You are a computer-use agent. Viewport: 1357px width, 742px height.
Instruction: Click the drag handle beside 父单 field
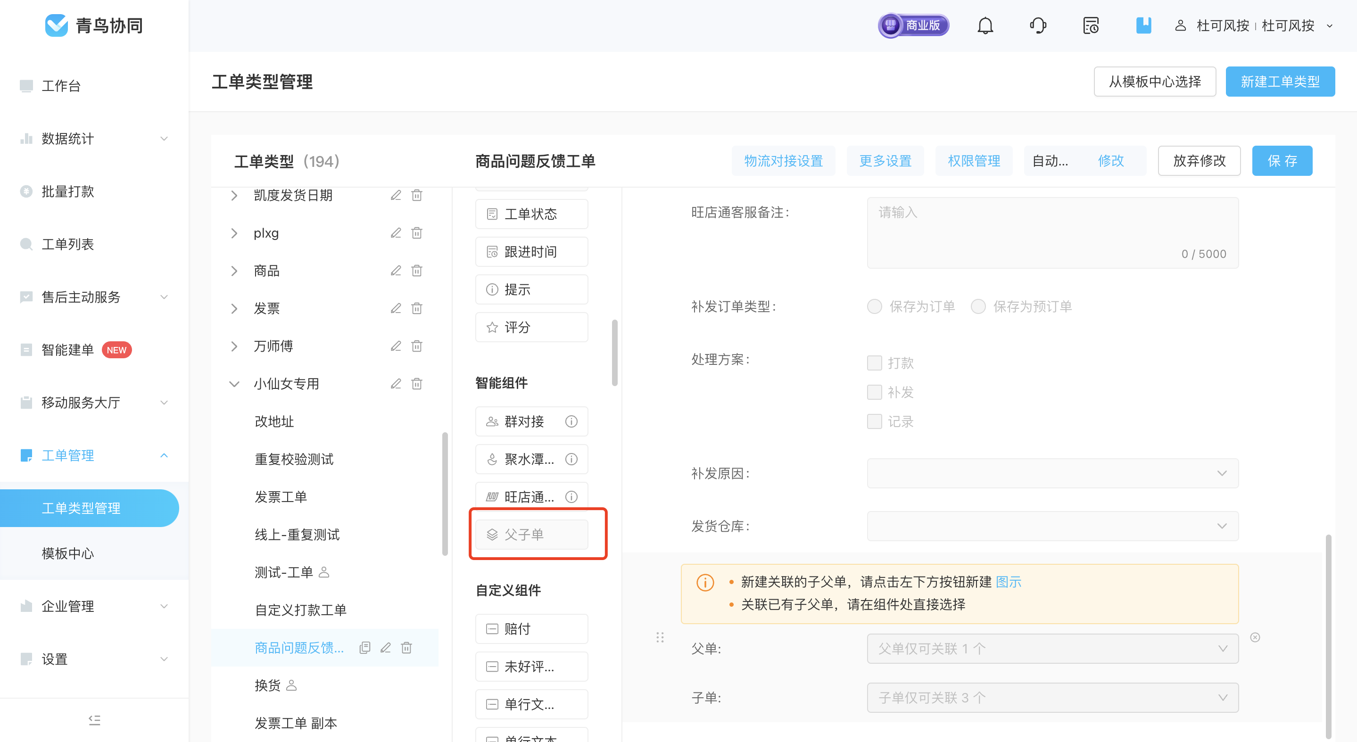[x=660, y=637]
